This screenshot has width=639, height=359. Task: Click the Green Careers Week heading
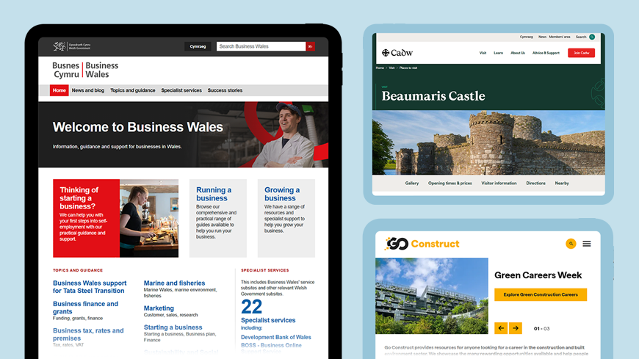(x=538, y=275)
